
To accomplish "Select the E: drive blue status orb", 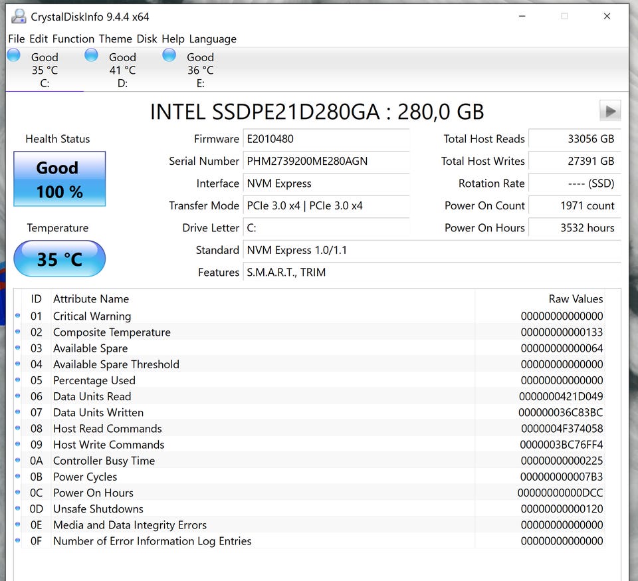I will point(169,56).
